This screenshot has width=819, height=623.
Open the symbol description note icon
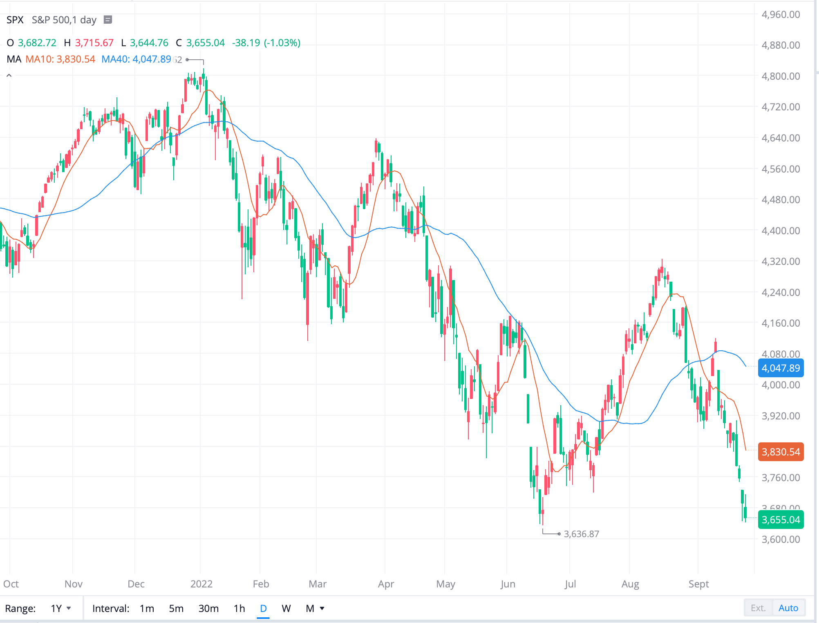[107, 20]
